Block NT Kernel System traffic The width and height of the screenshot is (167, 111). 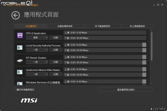click(56, 62)
